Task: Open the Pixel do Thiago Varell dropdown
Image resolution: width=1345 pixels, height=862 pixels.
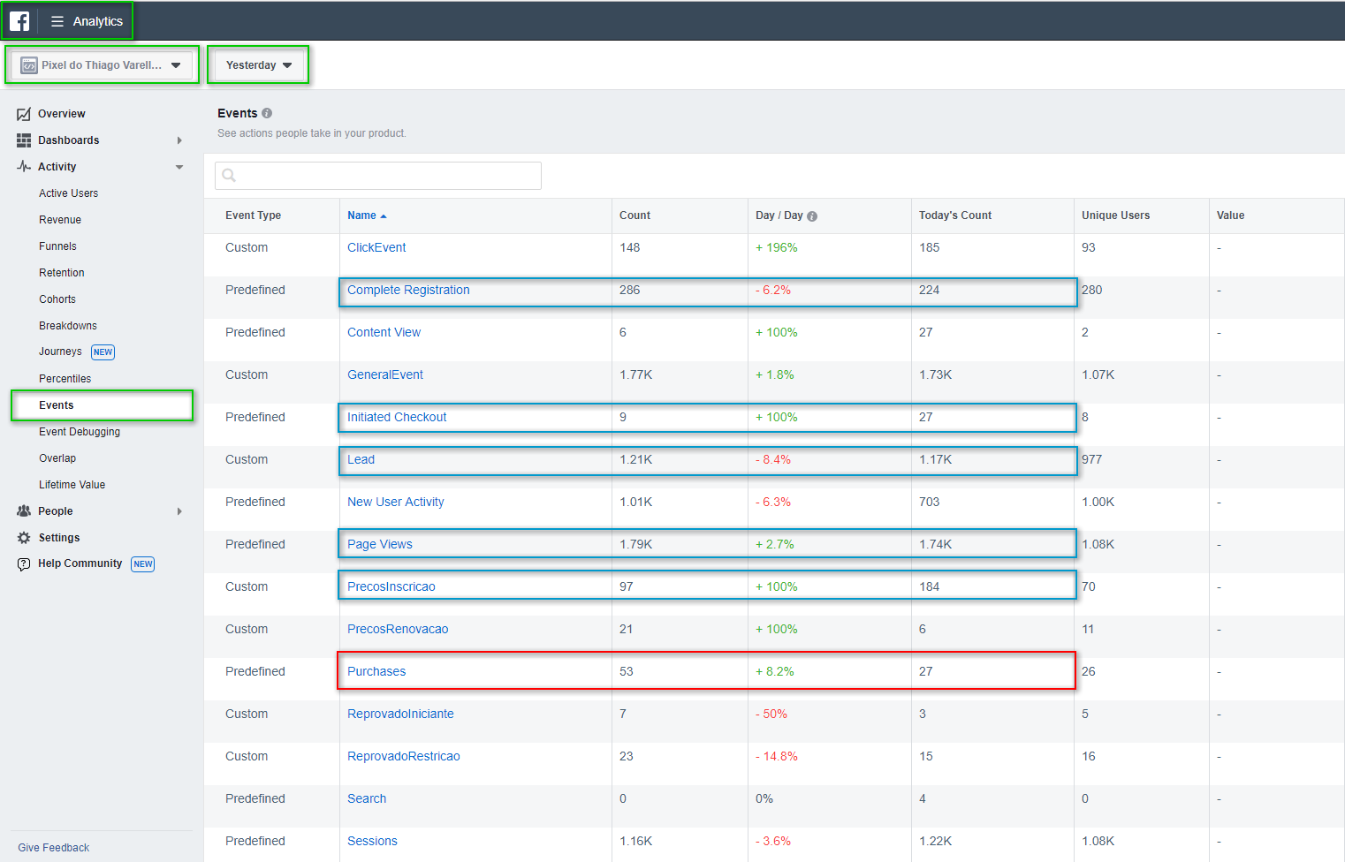Action: 102,65
